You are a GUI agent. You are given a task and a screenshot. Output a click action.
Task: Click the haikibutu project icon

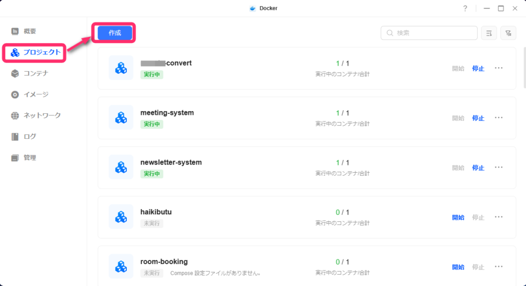pyautogui.click(x=121, y=217)
